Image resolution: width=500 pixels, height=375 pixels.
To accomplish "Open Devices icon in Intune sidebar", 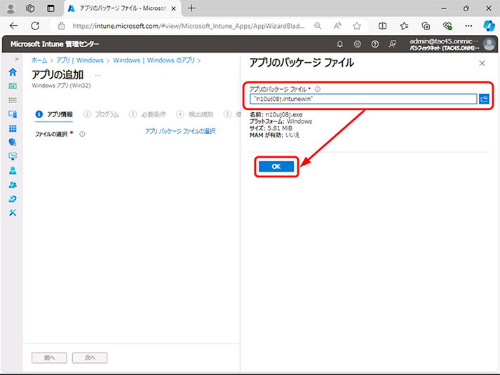I will [x=13, y=114].
